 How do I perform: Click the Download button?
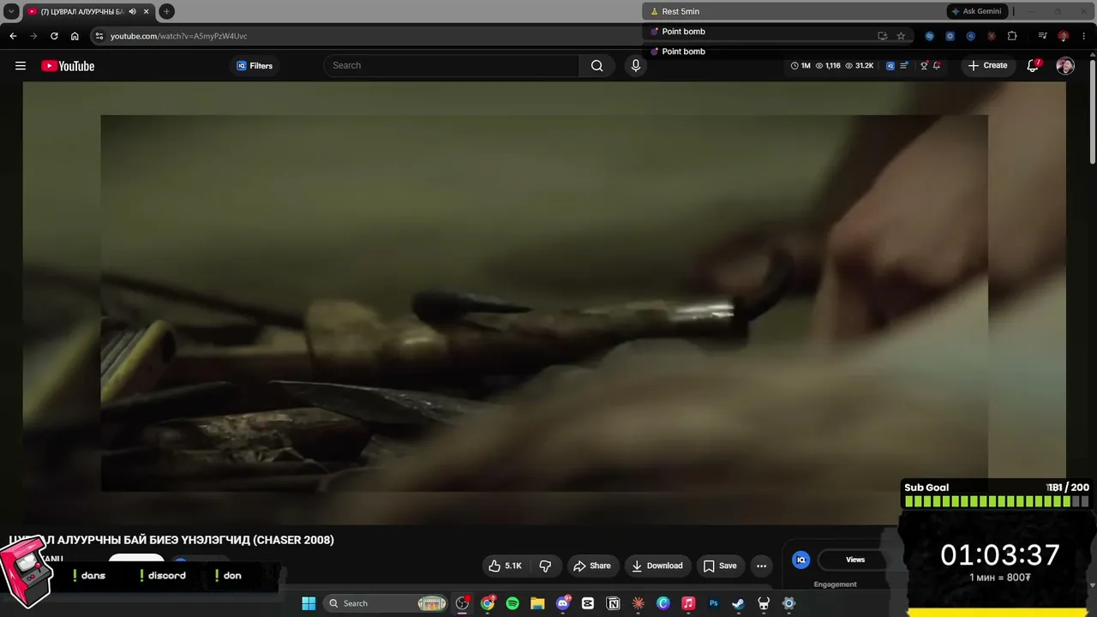click(x=657, y=566)
